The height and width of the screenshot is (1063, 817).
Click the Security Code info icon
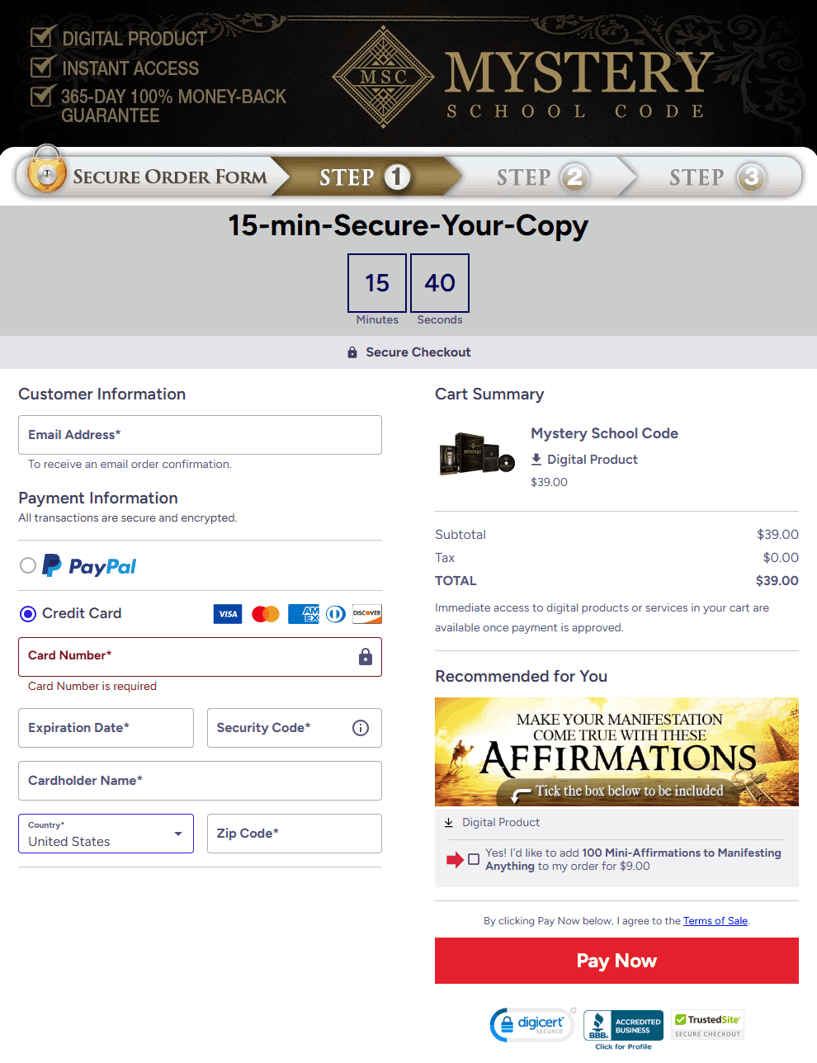tap(361, 728)
